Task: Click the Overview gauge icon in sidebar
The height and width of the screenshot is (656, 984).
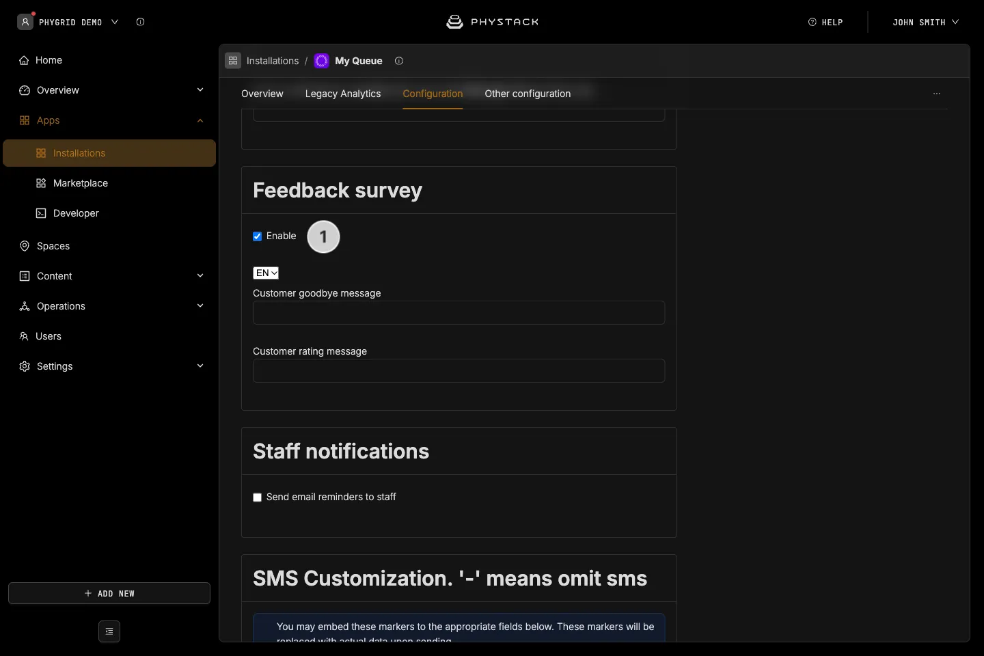Action: point(25,90)
